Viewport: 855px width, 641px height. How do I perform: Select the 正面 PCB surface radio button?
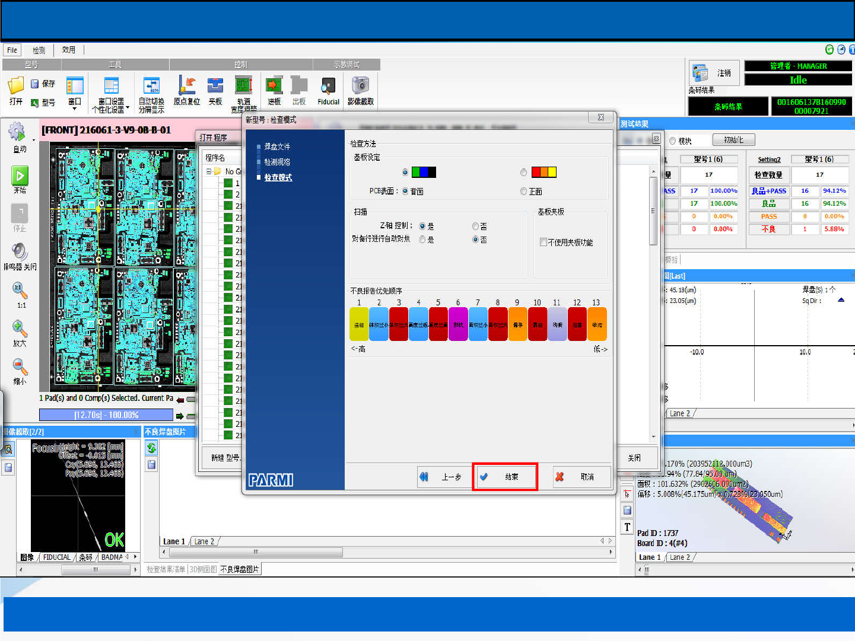point(523,192)
